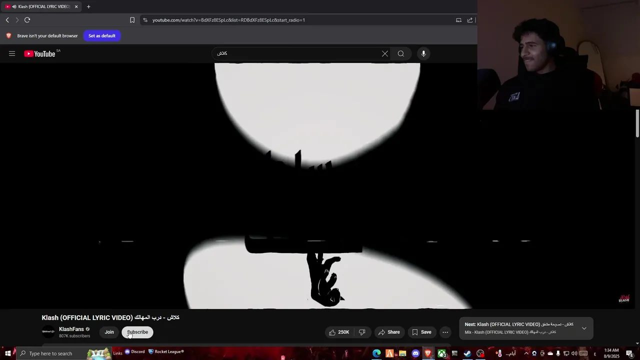Open picture-in-picture icon in address bar
The image size is (640, 360).
pos(458,20)
